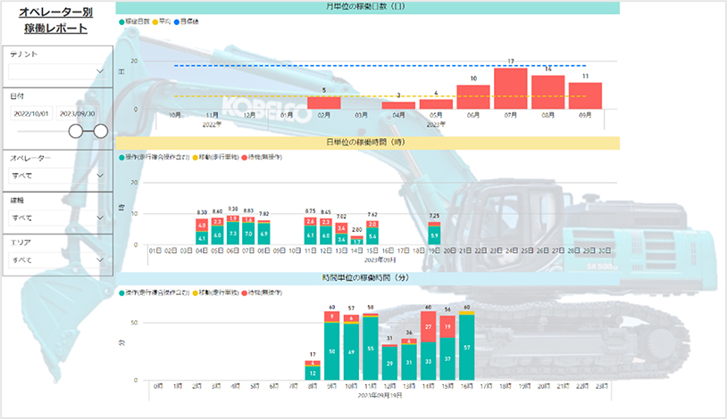Click the red 27 segment of the 14時 bar
Image resolution: width=727 pixels, height=419 pixels.
point(429,326)
